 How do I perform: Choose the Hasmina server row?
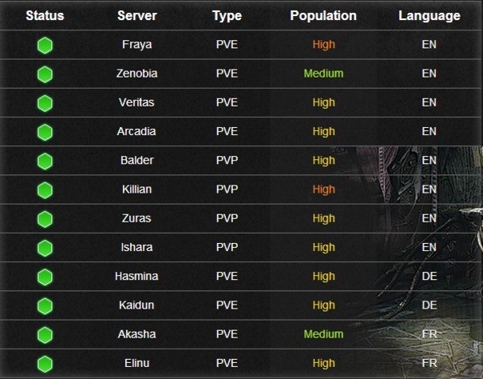(241, 276)
